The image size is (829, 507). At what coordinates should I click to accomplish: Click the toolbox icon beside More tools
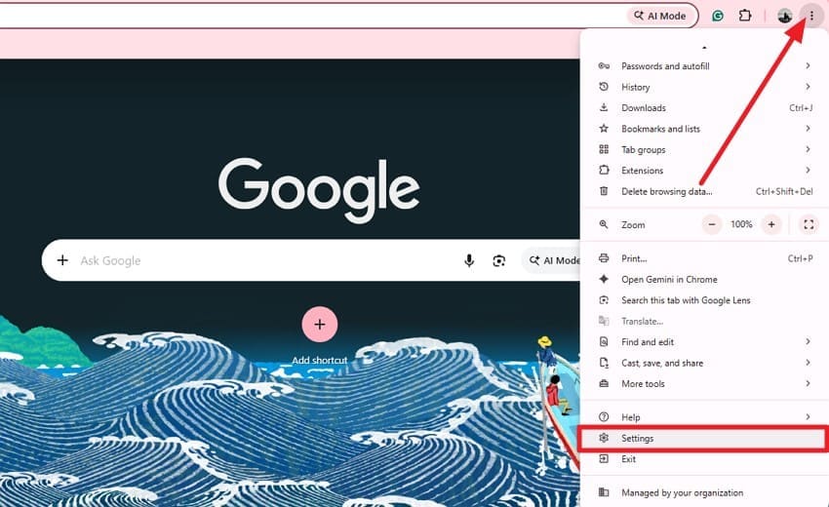(x=604, y=383)
